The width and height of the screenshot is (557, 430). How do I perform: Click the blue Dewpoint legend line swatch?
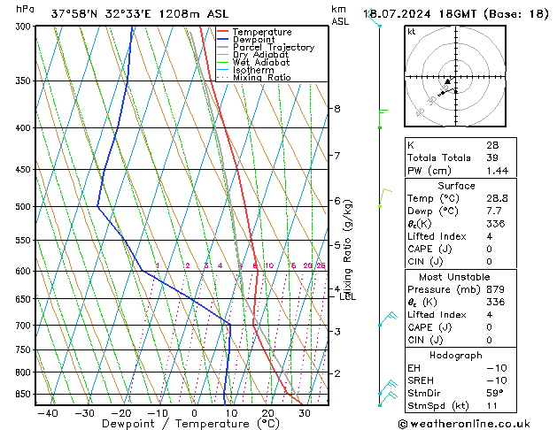point(223,40)
